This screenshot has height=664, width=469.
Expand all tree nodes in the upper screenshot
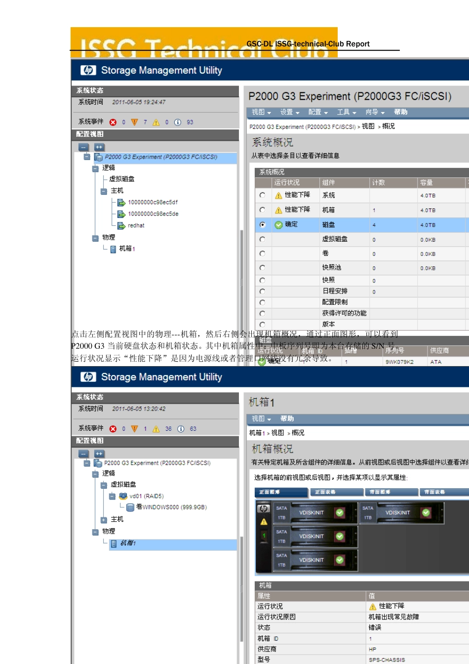[x=99, y=147]
